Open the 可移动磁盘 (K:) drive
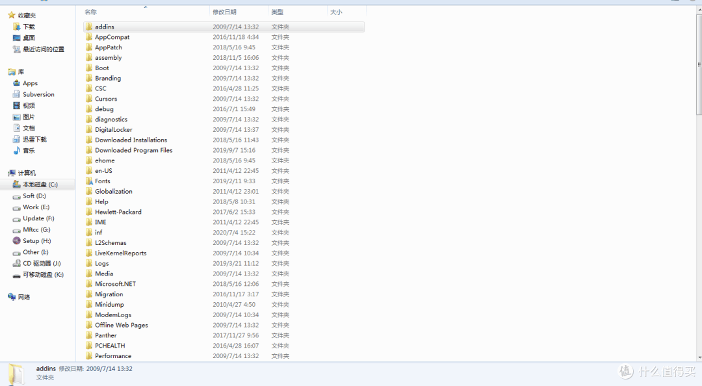 click(43, 274)
